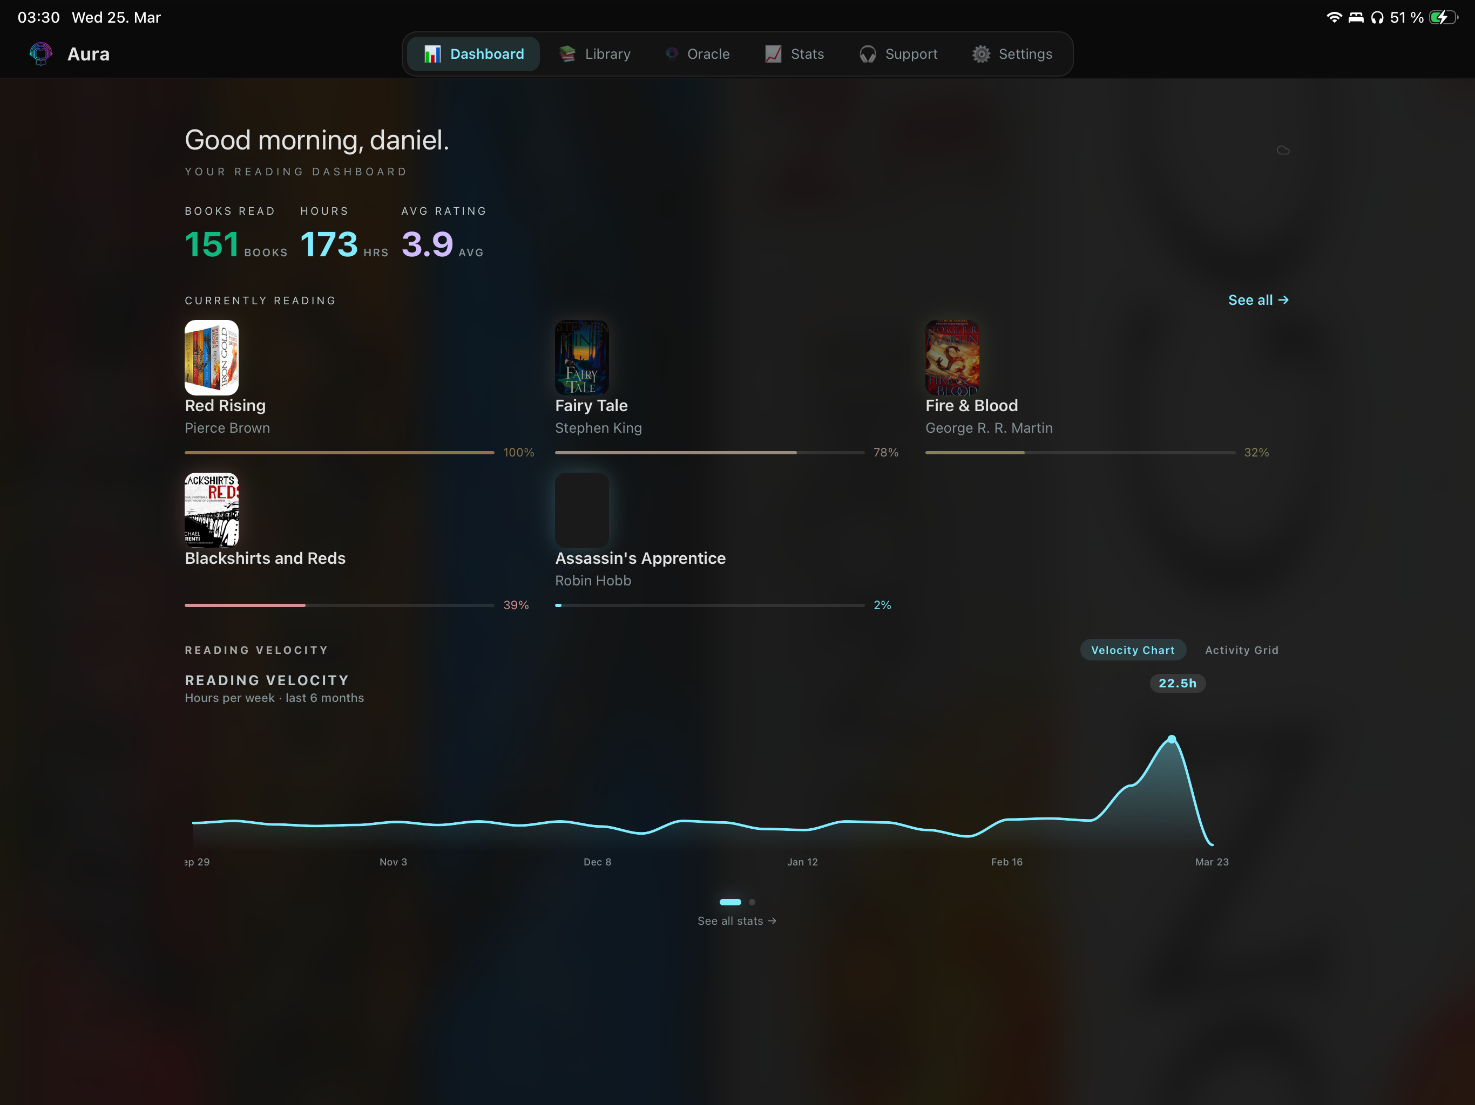The height and width of the screenshot is (1105, 1475).
Task: Click the 2% progress value
Action: coord(882,605)
